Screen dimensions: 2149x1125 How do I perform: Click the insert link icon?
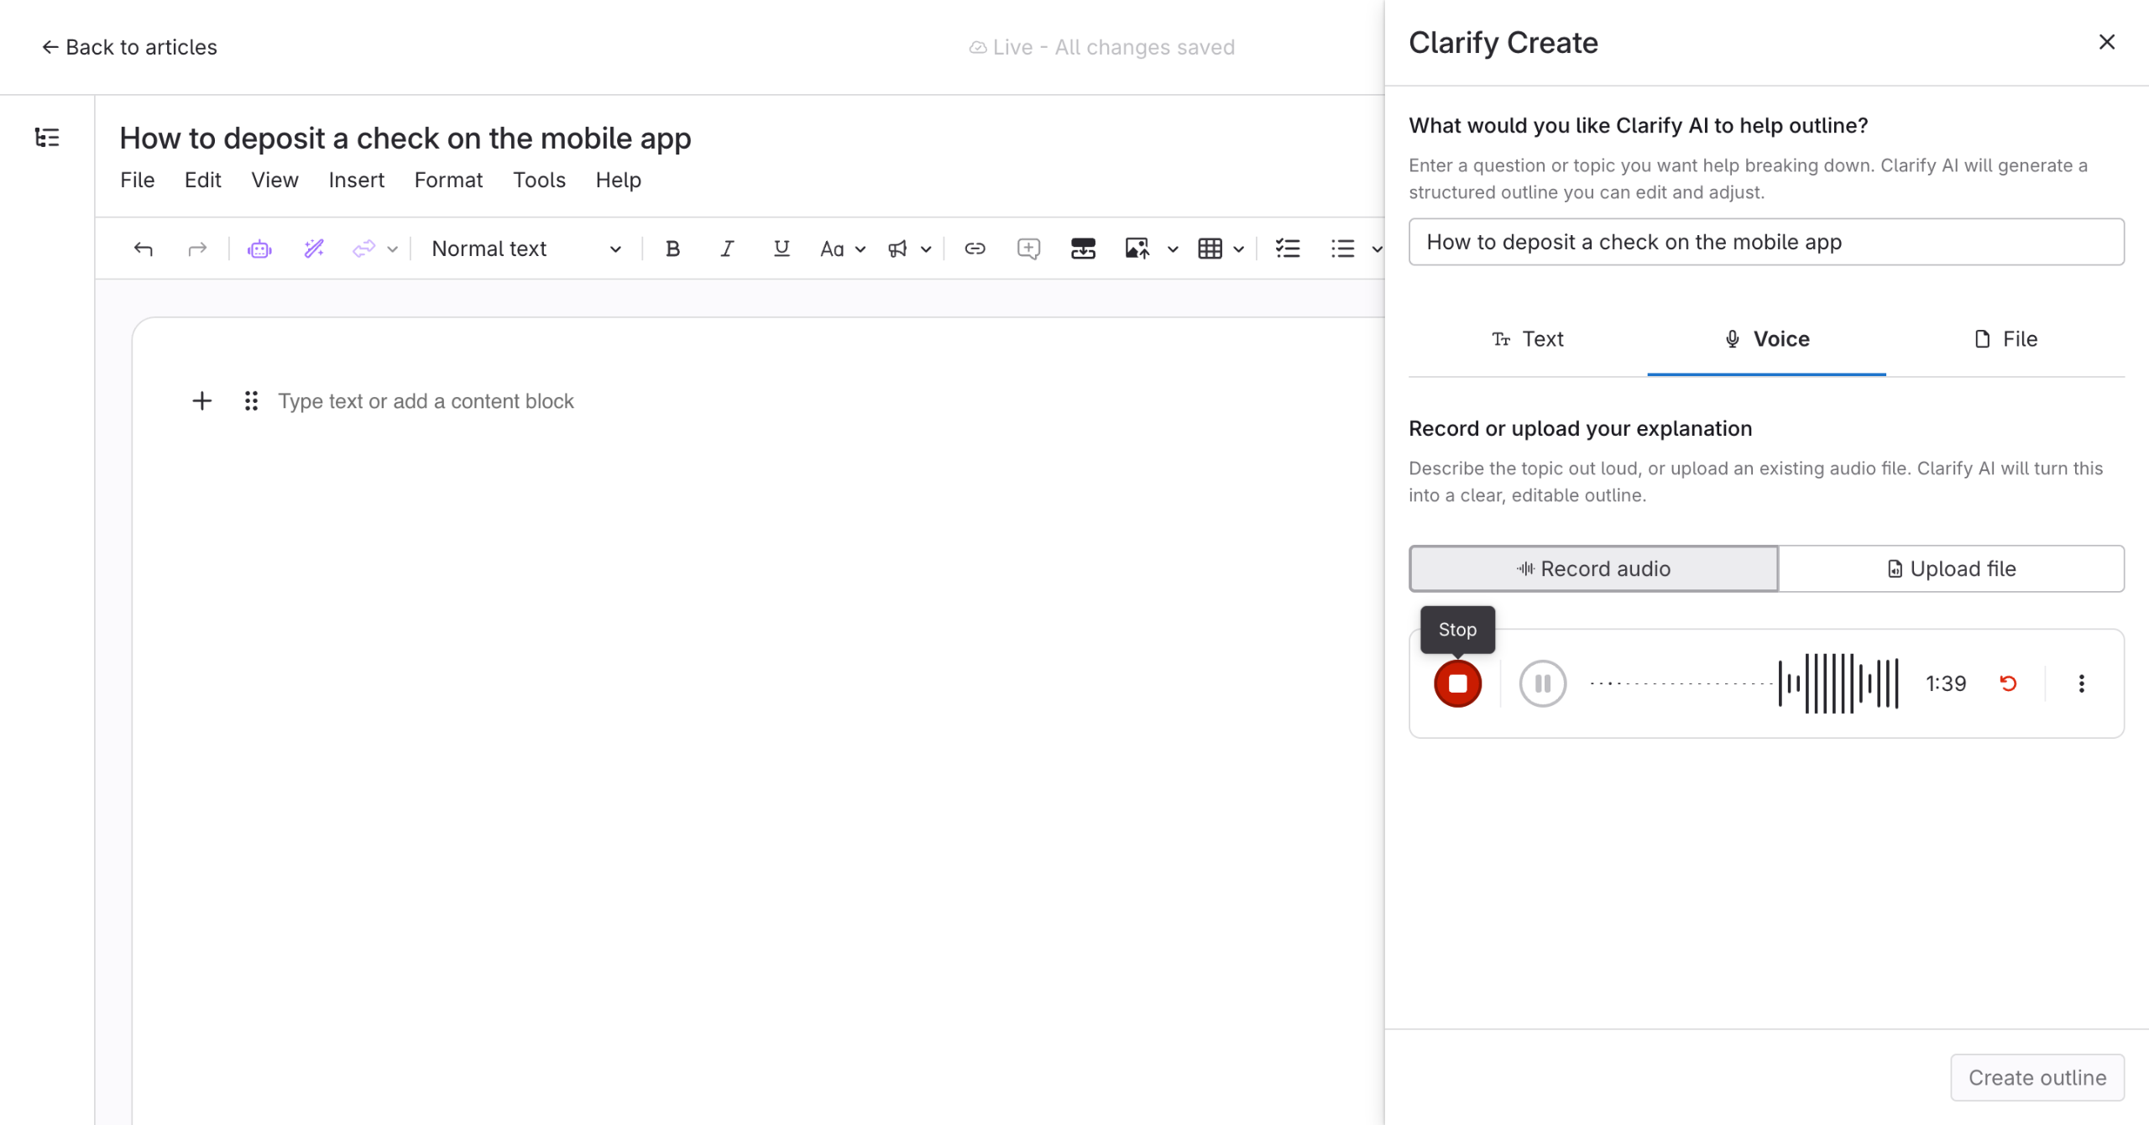point(975,249)
